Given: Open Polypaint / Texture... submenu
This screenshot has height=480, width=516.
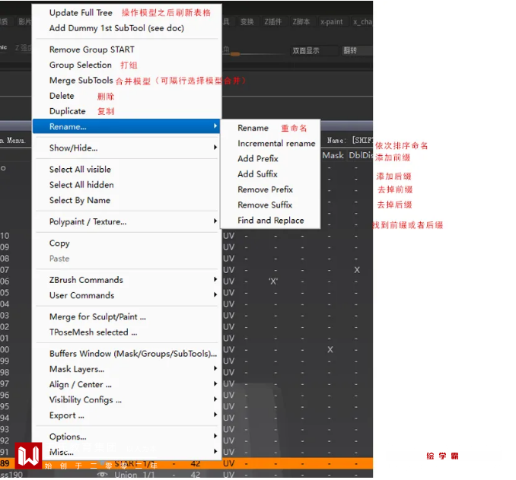Looking at the screenshot, I should coord(126,221).
